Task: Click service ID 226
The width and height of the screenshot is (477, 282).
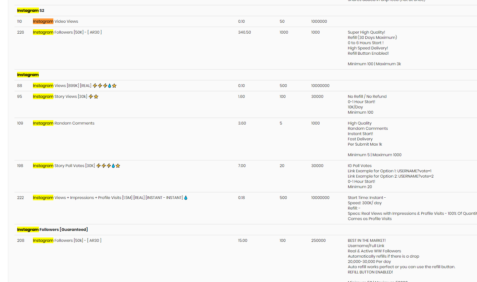Action: click(20, 32)
